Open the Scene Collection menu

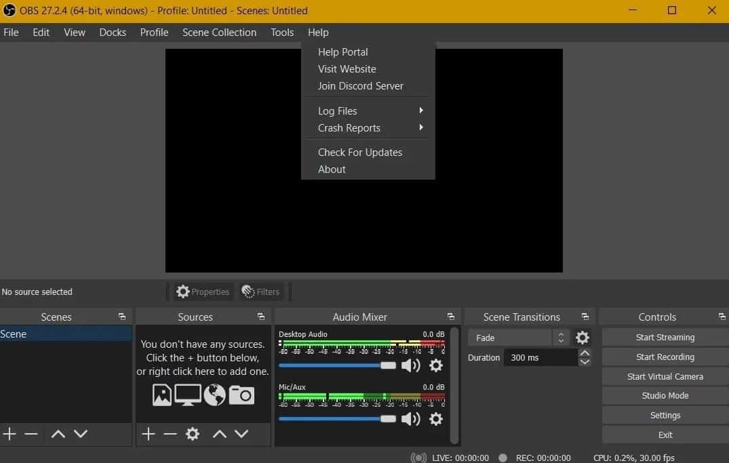(x=219, y=32)
